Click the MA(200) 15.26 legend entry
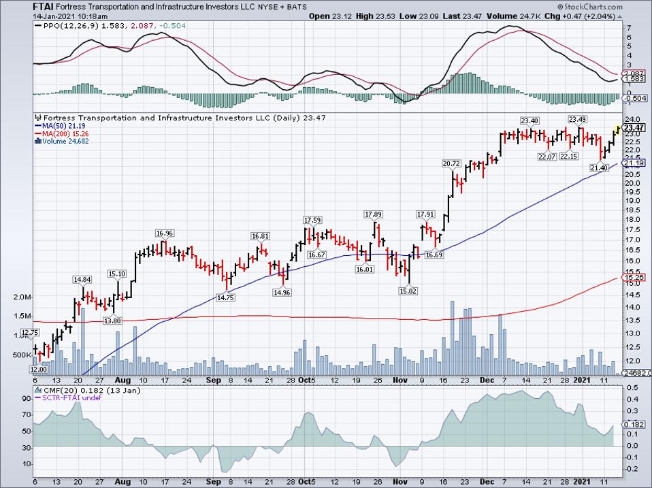 [x=63, y=134]
